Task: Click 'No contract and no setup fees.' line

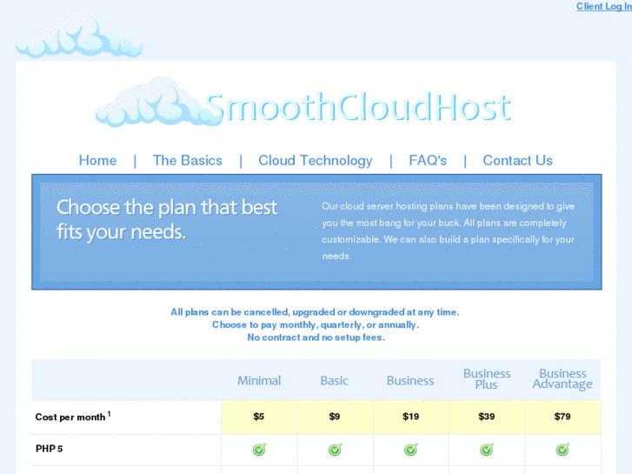Action: 316,337
